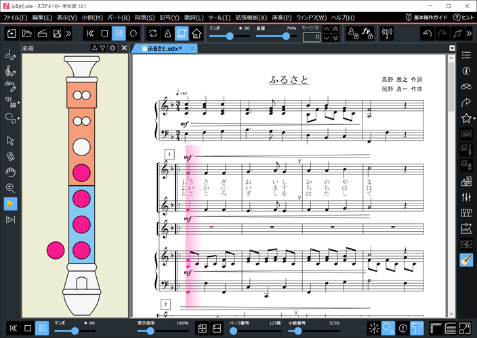
Task: Open the 表示(V) menu
Action: (66, 18)
